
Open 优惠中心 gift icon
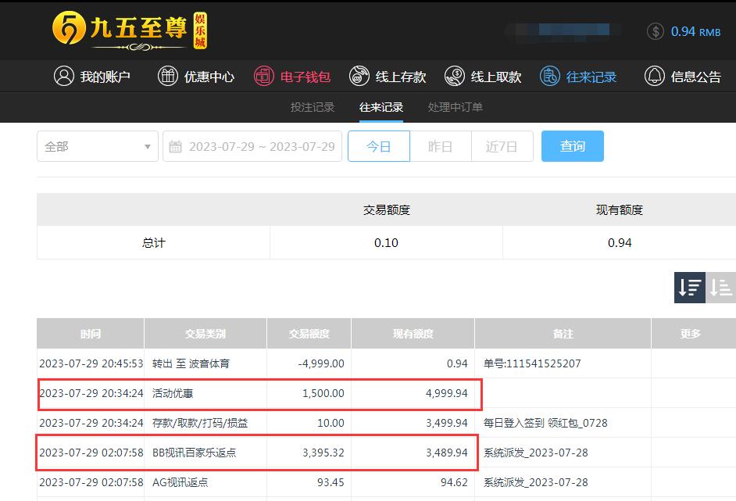tap(167, 76)
